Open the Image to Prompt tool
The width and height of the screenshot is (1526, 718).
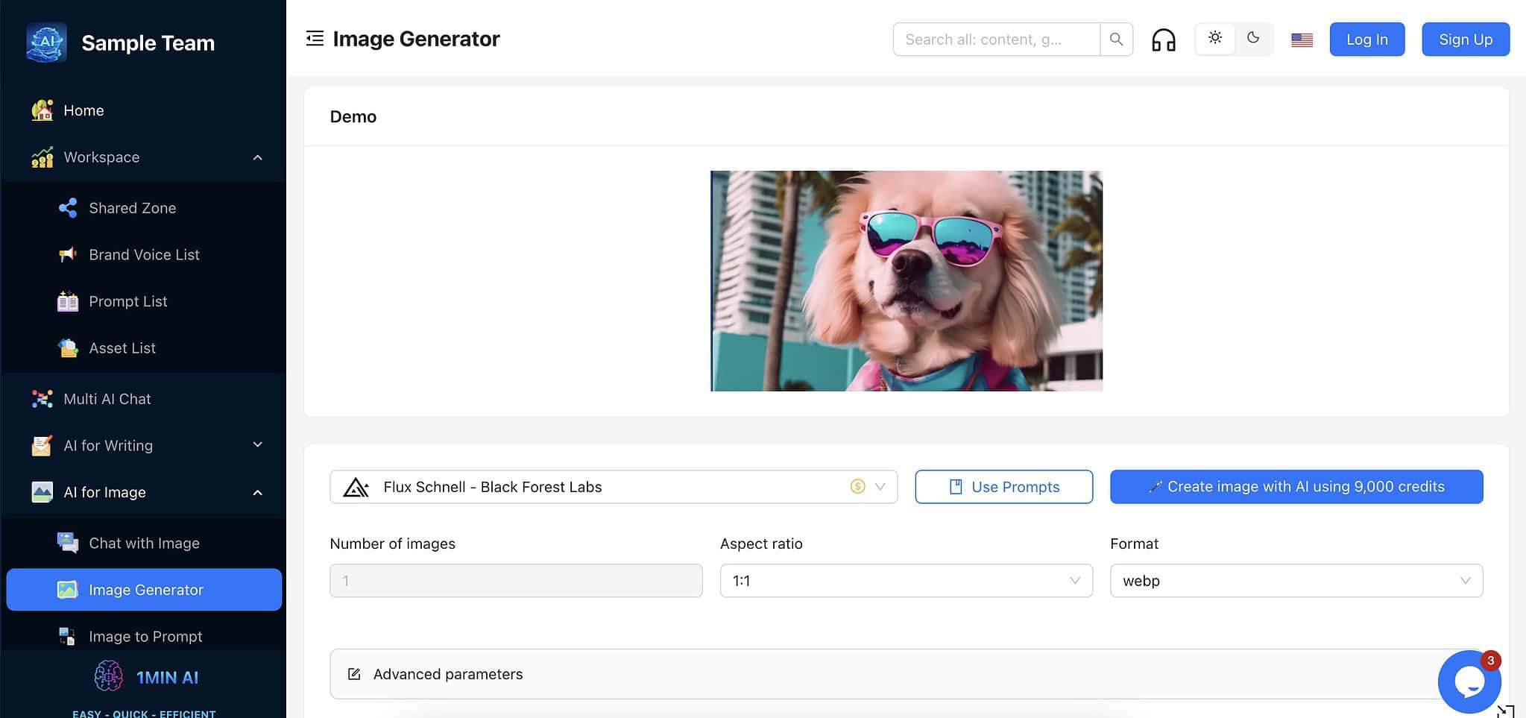click(x=145, y=636)
